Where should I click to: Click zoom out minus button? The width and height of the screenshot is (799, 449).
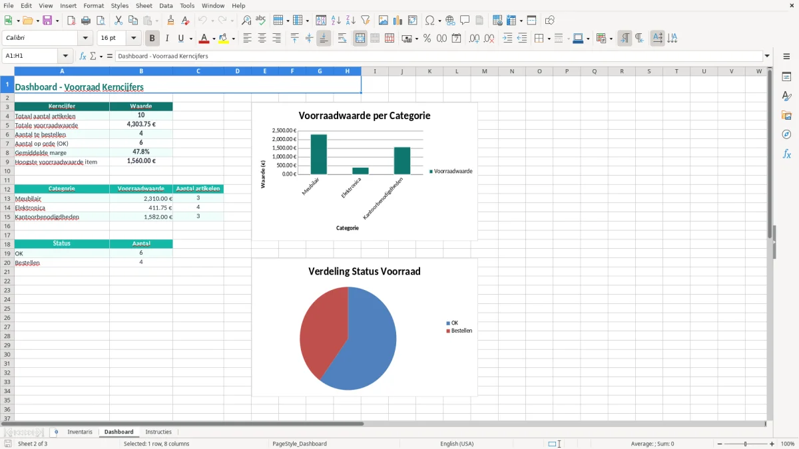(x=720, y=444)
